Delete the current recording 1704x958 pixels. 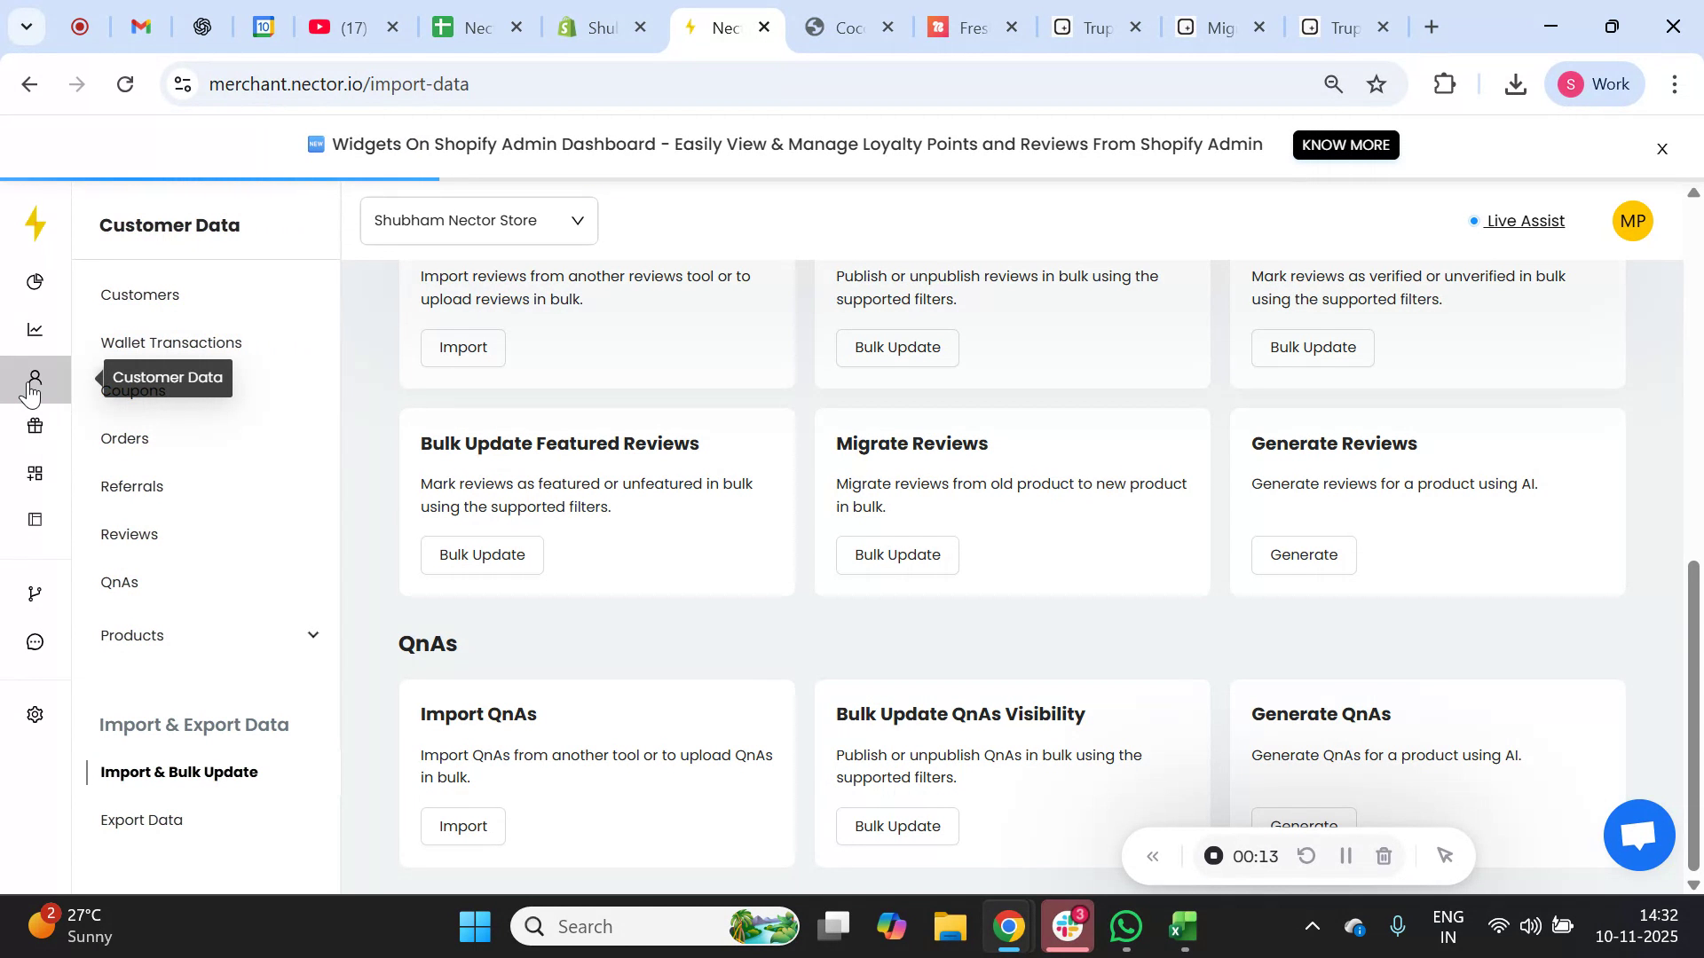(1384, 855)
